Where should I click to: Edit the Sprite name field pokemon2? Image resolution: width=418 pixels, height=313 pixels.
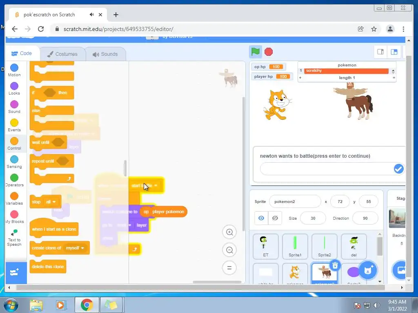click(x=295, y=201)
